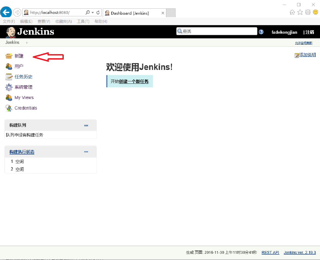Open the REST API link

270,252
